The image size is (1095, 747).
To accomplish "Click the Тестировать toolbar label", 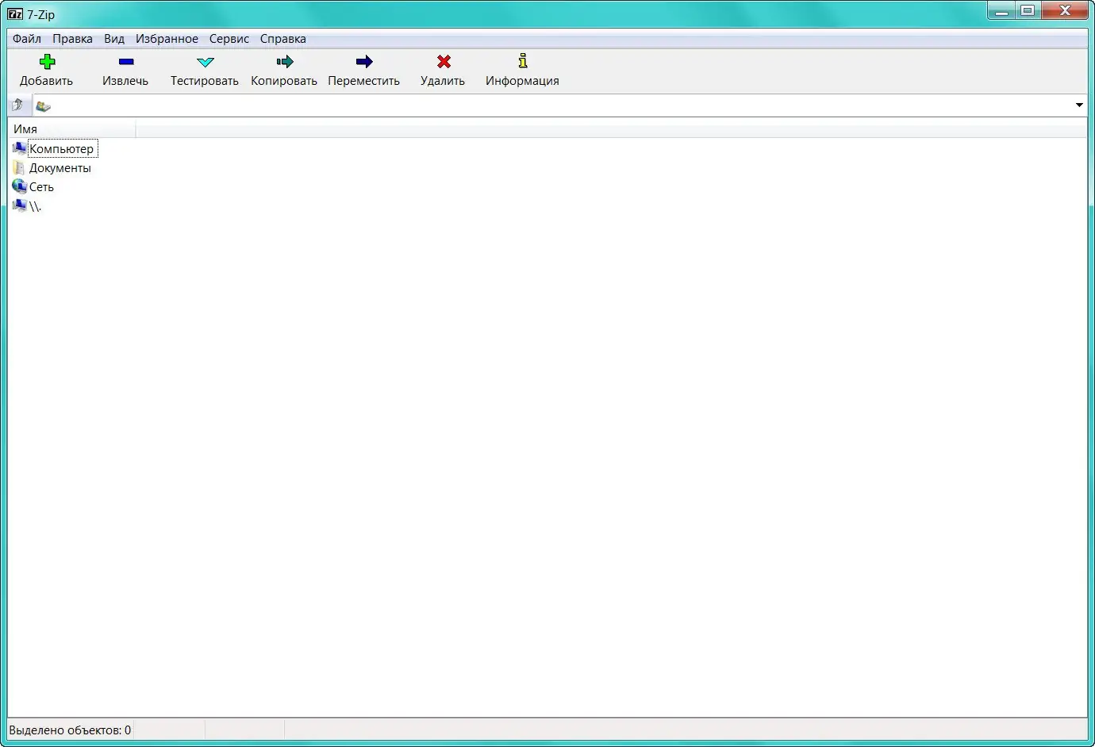I will click(205, 81).
